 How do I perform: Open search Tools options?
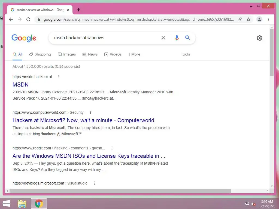click(185, 54)
